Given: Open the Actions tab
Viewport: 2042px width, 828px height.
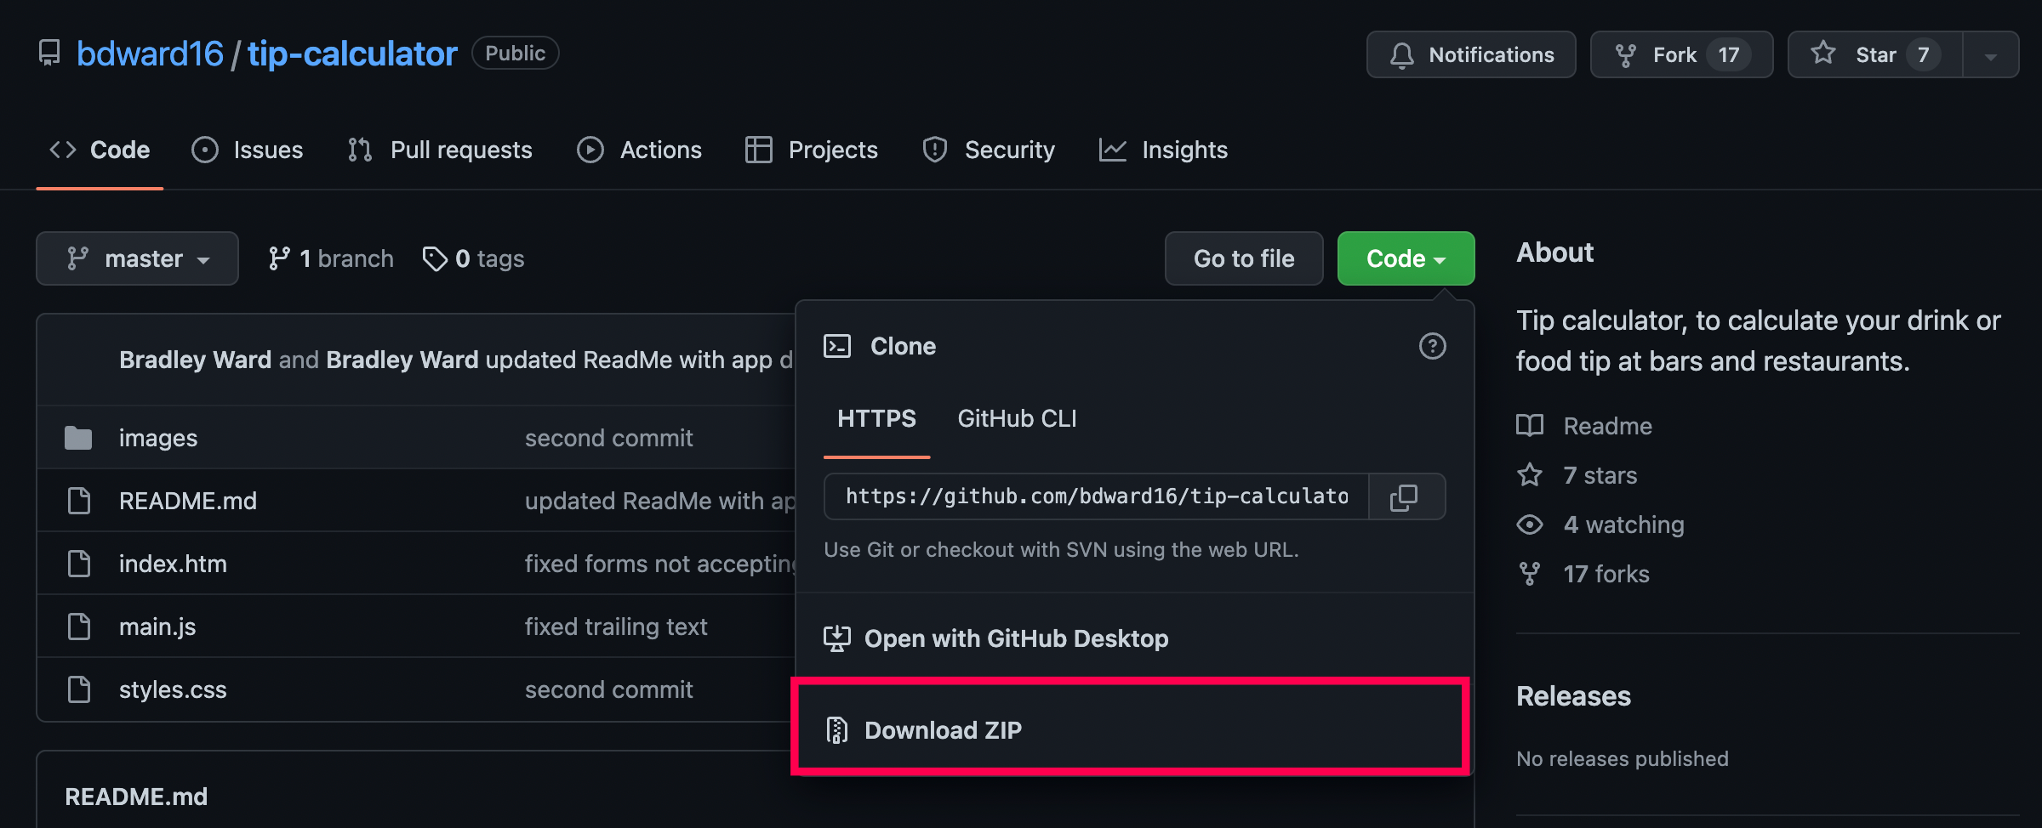Looking at the screenshot, I should click(640, 150).
